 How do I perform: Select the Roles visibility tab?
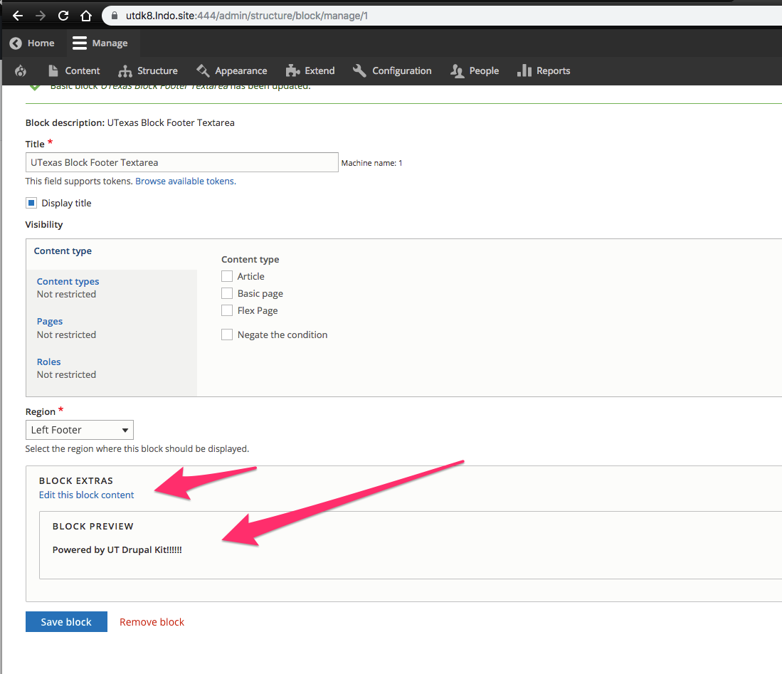click(x=49, y=362)
